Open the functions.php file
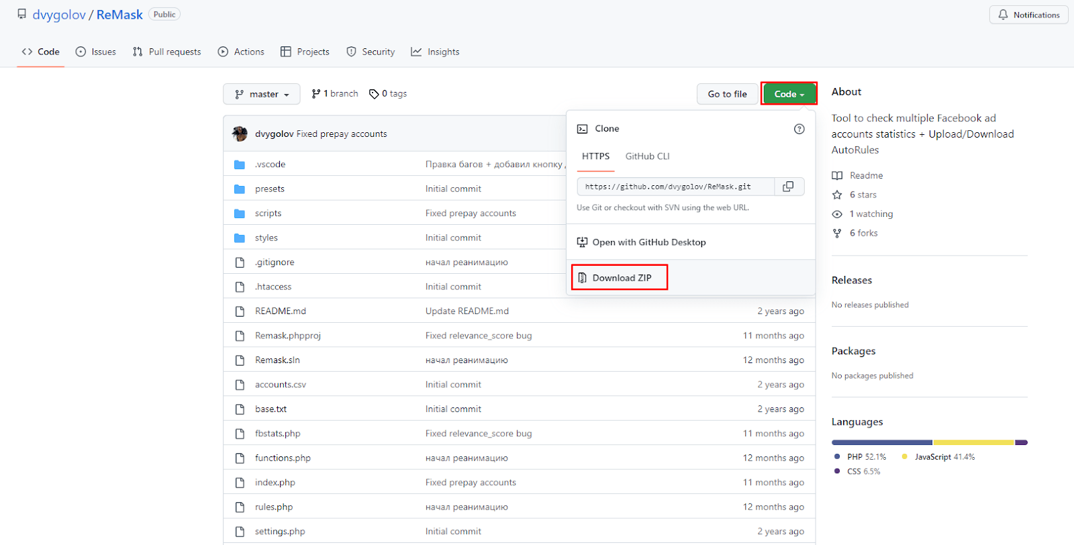The height and width of the screenshot is (545, 1074). [283, 458]
